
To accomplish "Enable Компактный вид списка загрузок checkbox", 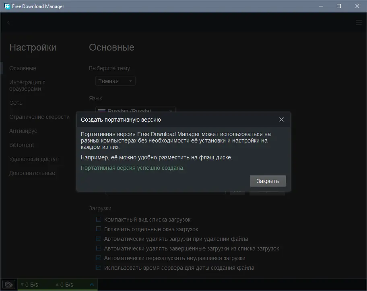I will [x=99, y=219].
